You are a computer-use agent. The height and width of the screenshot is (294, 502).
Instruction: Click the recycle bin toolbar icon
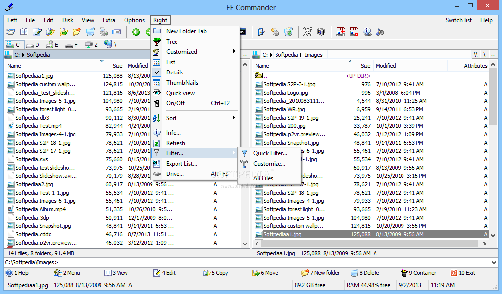pos(288,32)
